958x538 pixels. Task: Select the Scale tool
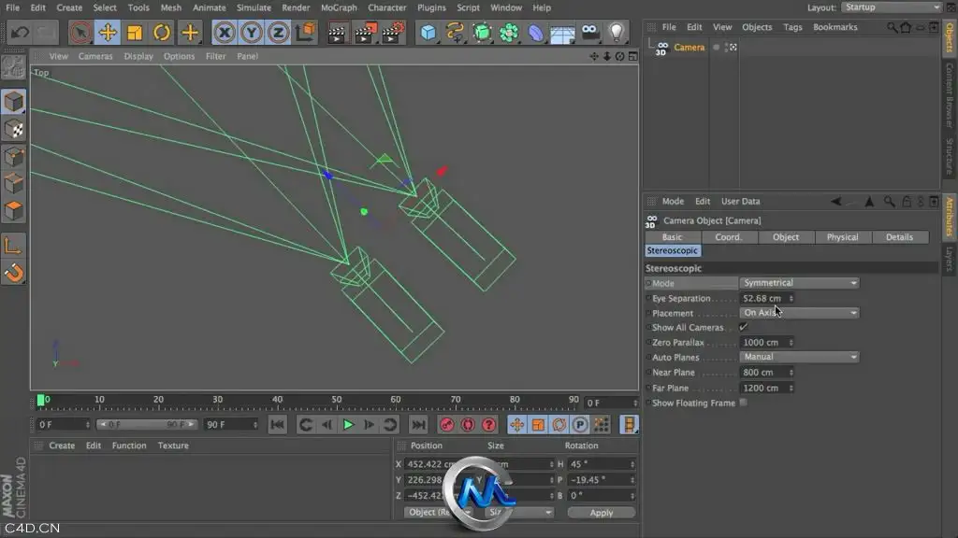point(135,33)
